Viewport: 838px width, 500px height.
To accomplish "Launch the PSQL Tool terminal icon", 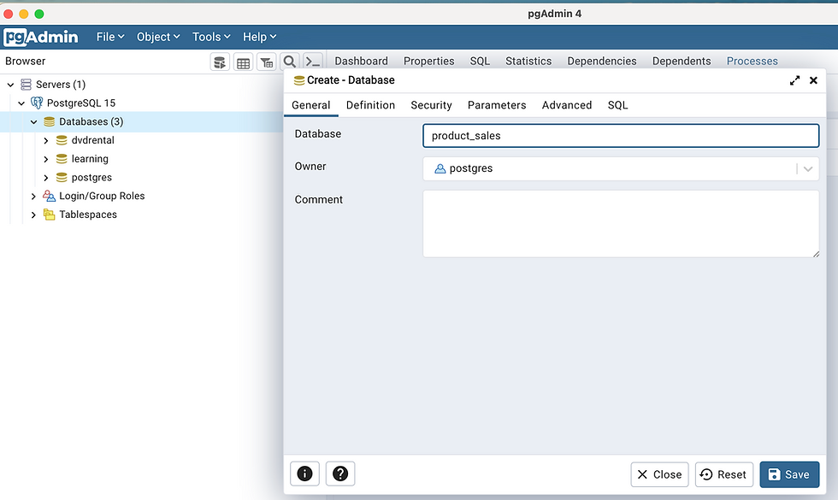I will click(x=313, y=62).
